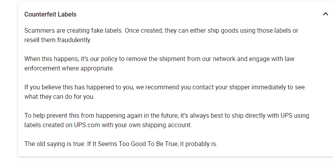This screenshot has height=161, width=333.
Task: Click the Counterfeit Labels heading text
Action: 50,14
